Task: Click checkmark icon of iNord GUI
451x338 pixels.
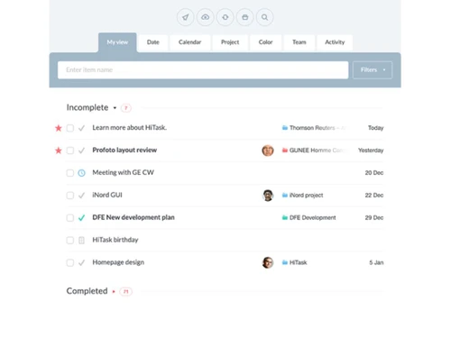Action: [x=81, y=196]
